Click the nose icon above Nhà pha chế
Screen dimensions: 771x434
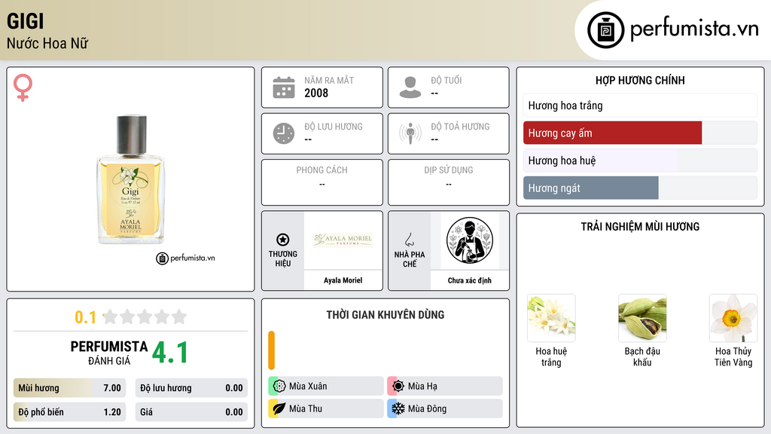tap(409, 240)
